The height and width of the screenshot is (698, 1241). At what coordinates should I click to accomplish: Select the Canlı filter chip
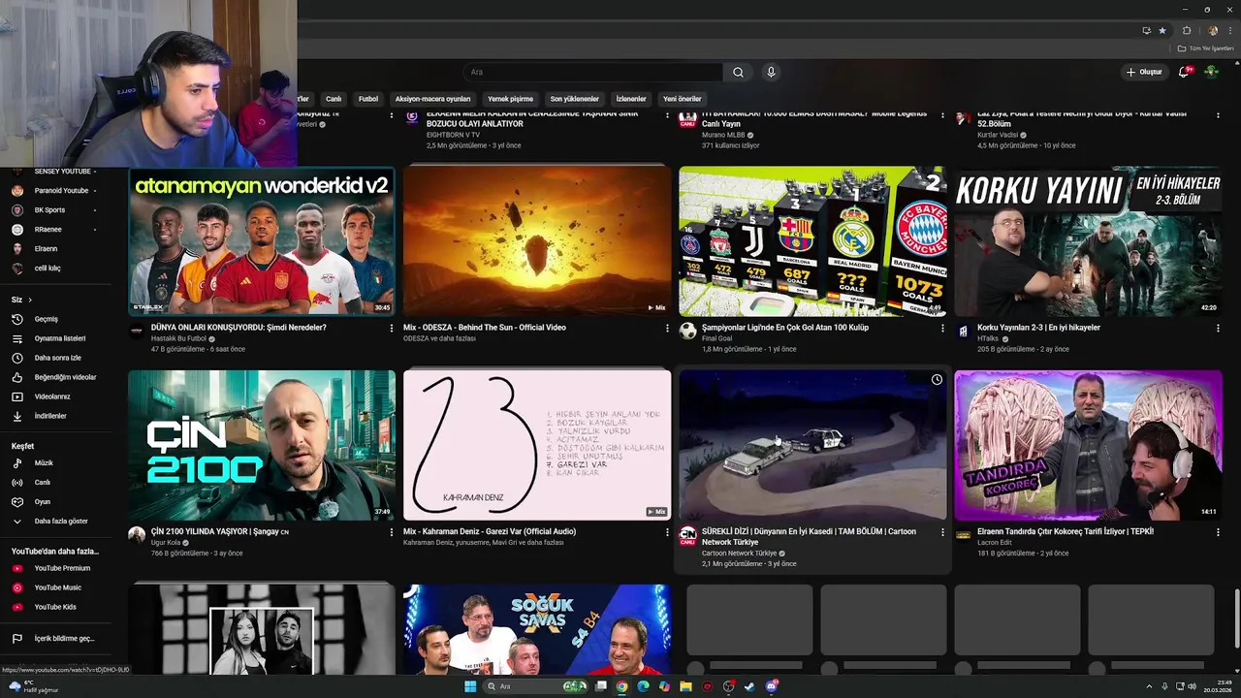(x=334, y=99)
